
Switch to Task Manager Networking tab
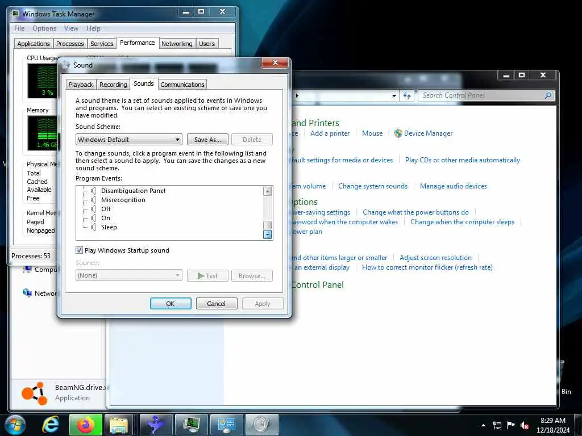(177, 44)
